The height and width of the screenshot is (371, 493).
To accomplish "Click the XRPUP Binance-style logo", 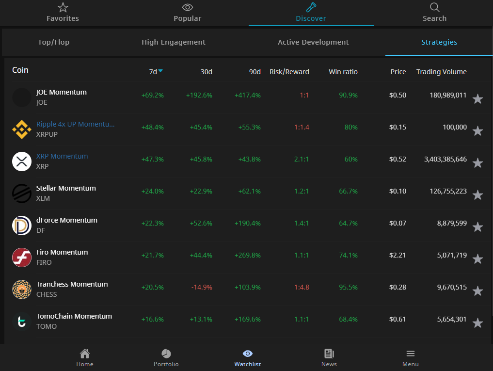I will pos(22,129).
